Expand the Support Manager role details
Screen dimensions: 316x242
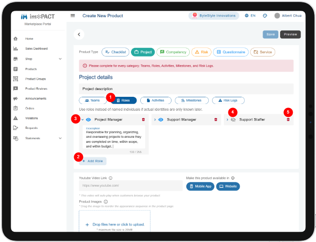click(155, 120)
